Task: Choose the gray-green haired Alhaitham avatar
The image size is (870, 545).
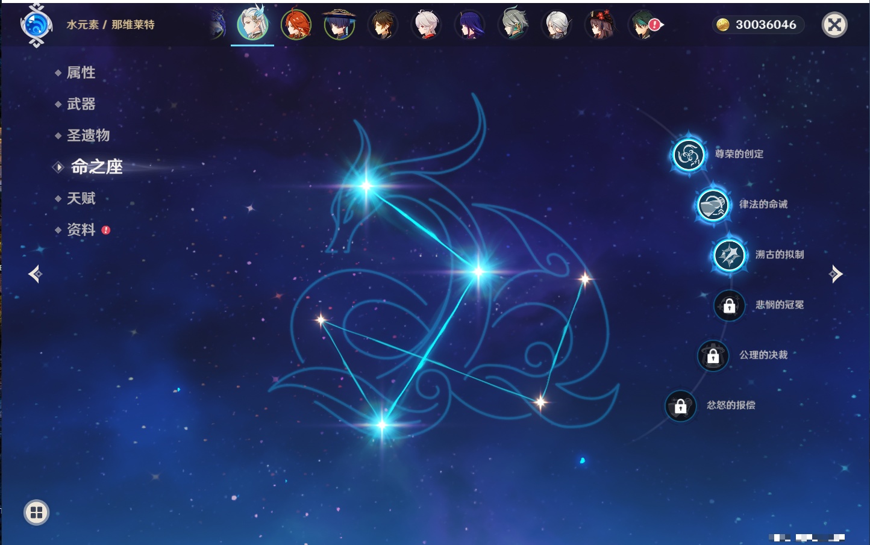Action: click(513, 24)
